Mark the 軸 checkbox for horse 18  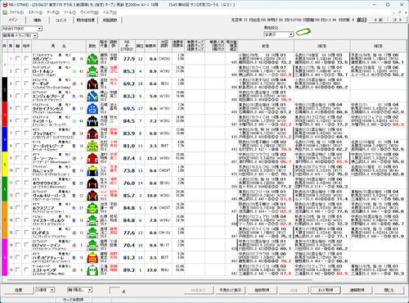coord(18,269)
